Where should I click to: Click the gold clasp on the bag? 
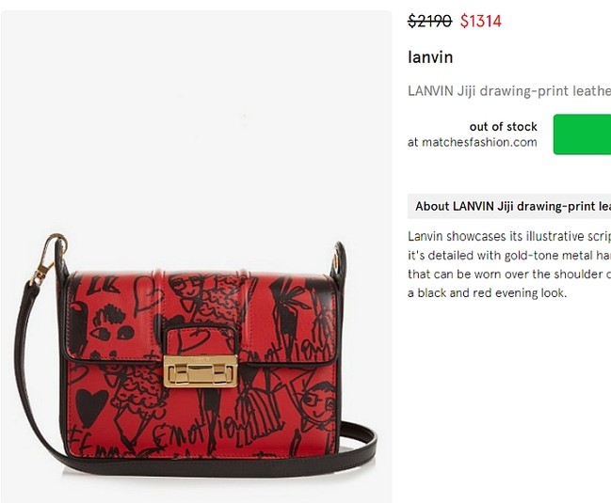(201, 371)
